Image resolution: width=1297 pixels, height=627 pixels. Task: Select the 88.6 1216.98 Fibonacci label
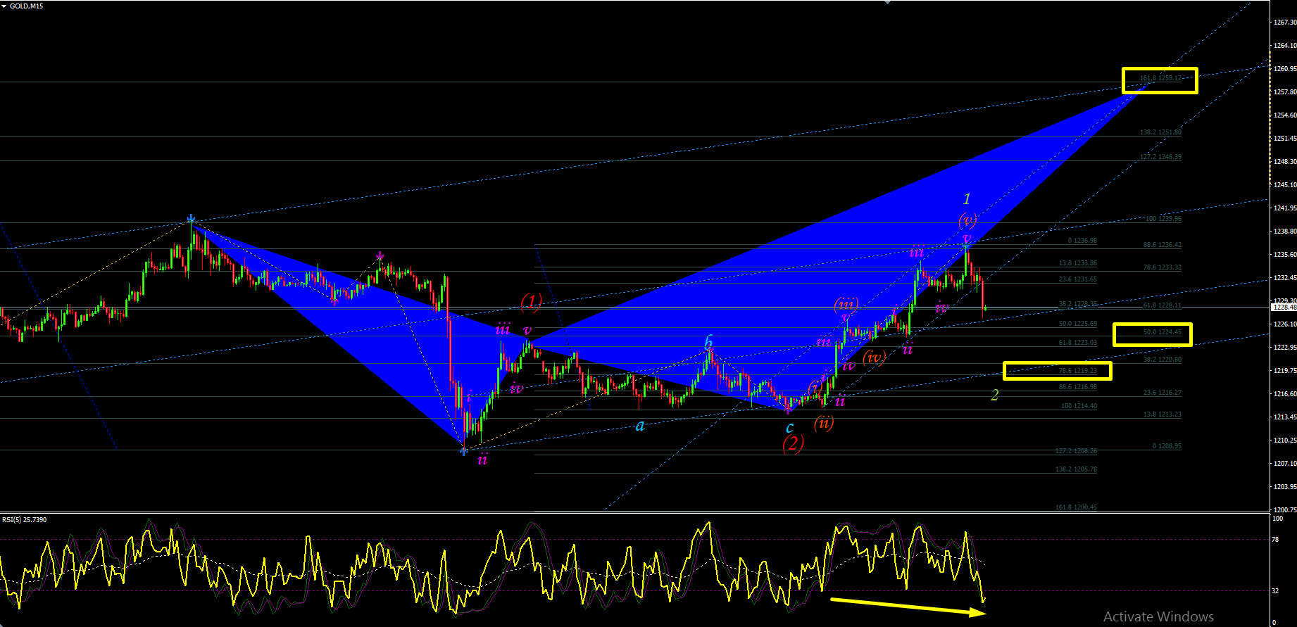(x=1078, y=387)
